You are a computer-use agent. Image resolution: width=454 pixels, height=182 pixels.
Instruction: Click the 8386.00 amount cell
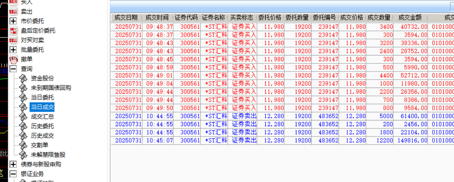pos(410,100)
